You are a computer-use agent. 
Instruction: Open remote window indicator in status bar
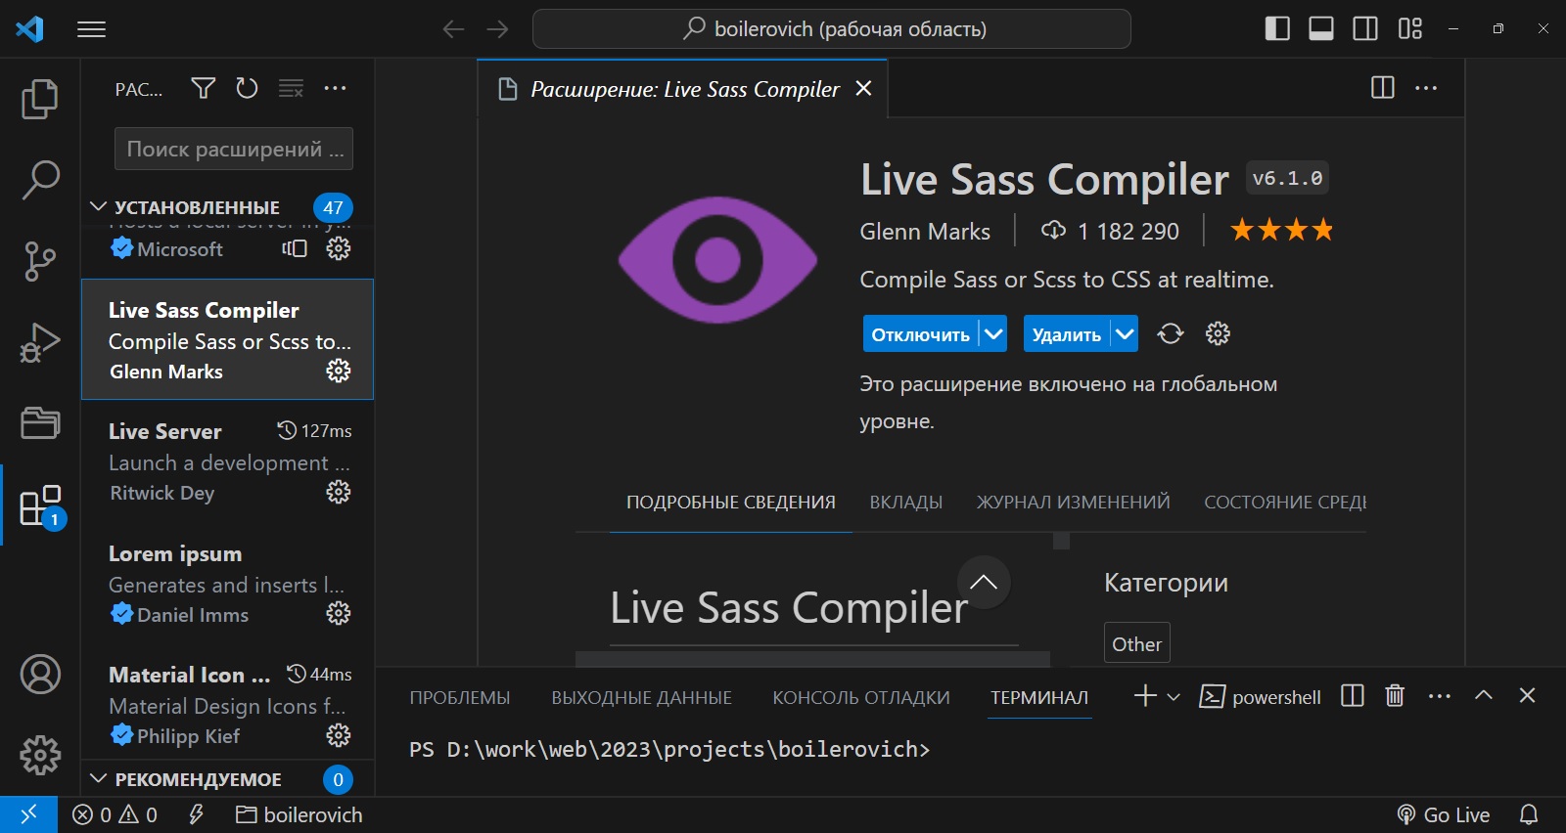click(x=28, y=814)
